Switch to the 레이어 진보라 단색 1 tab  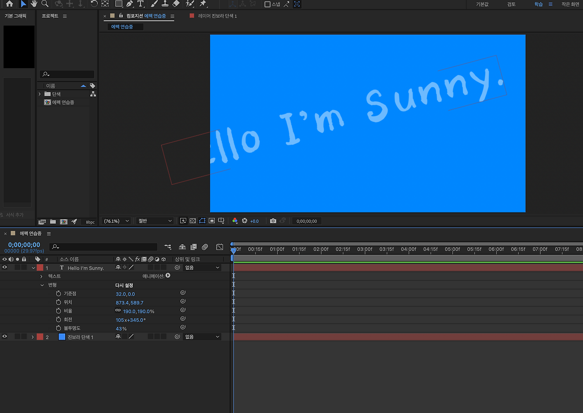217,16
